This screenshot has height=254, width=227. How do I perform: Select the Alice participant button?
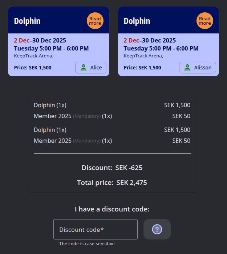click(x=91, y=68)
